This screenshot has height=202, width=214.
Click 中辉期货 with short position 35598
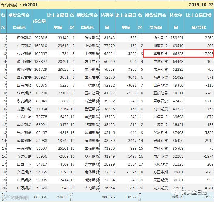coord(160,149)
